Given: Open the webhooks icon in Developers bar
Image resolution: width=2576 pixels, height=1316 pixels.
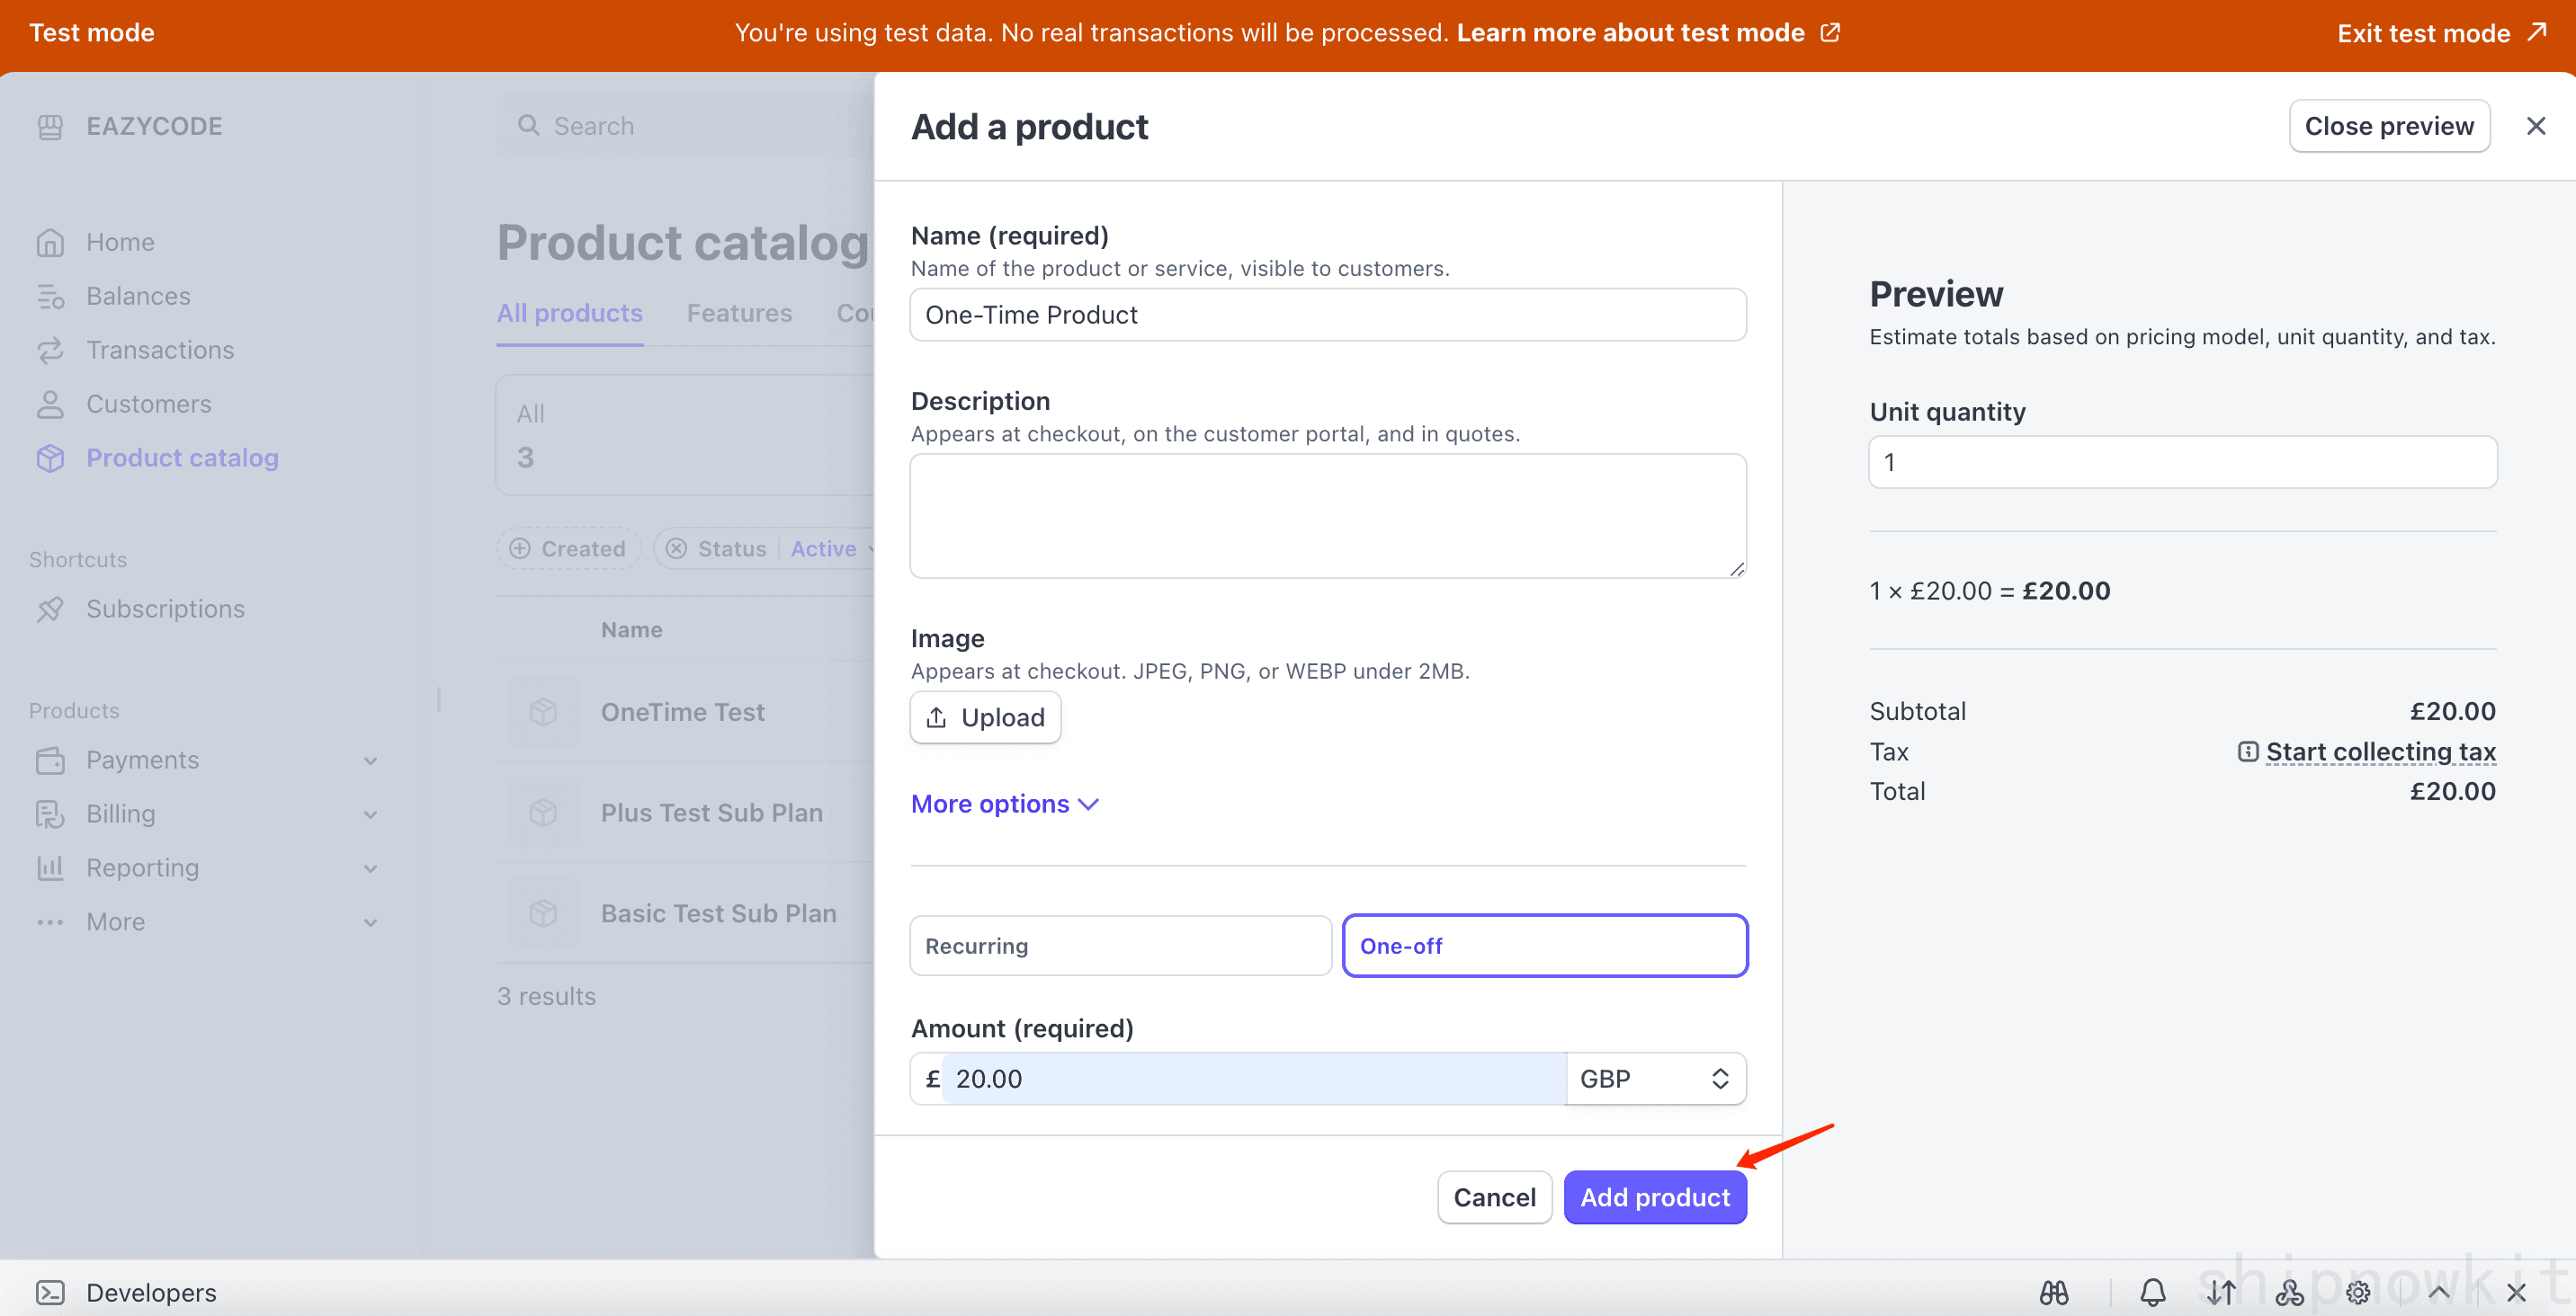Looking at the screenshot, I should click(x=2289, y=1292).
